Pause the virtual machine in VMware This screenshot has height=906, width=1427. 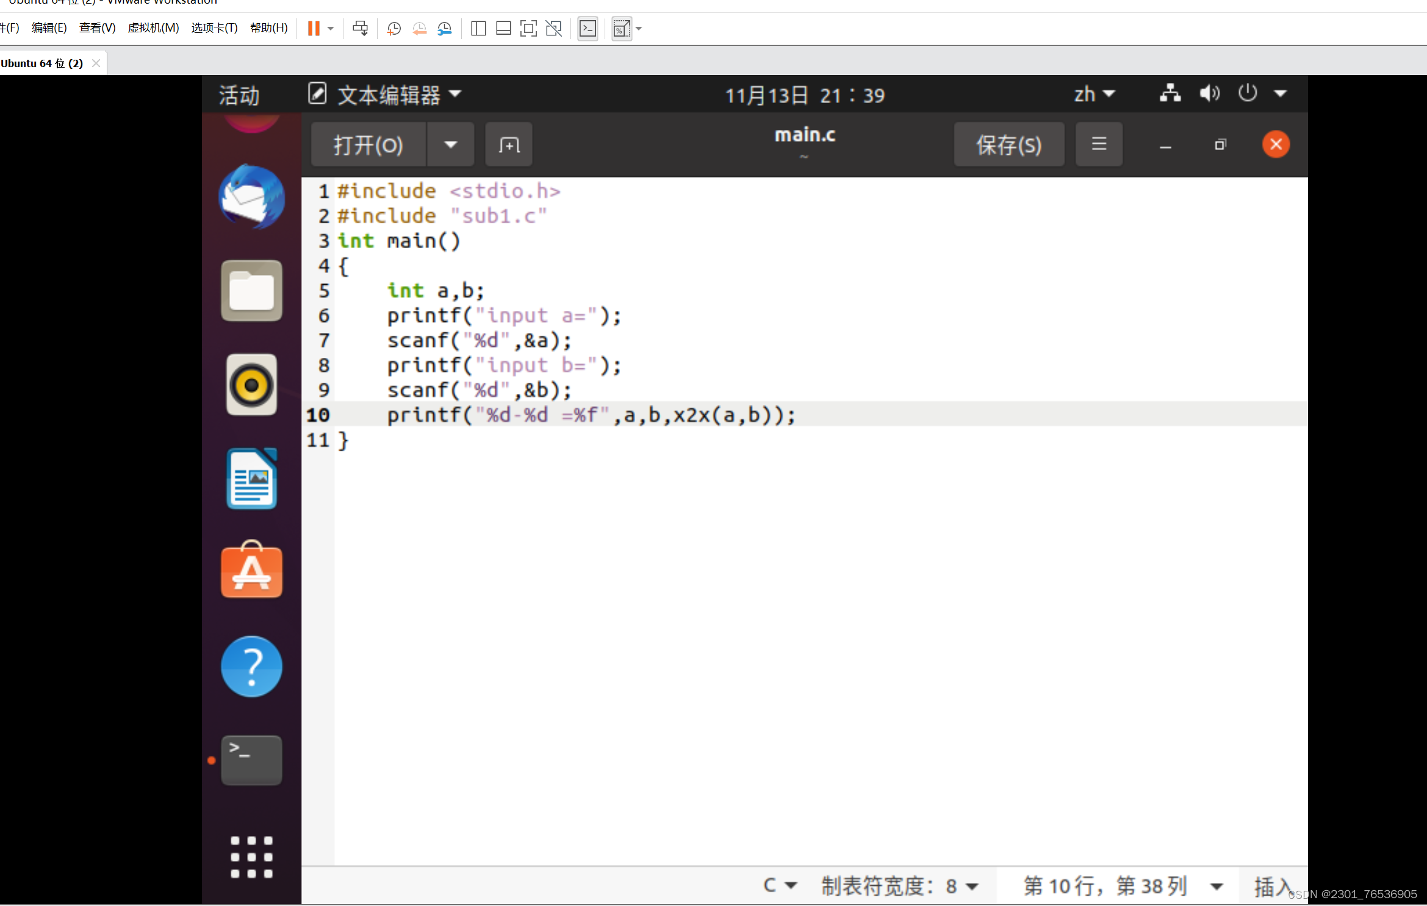coord(314,29)
